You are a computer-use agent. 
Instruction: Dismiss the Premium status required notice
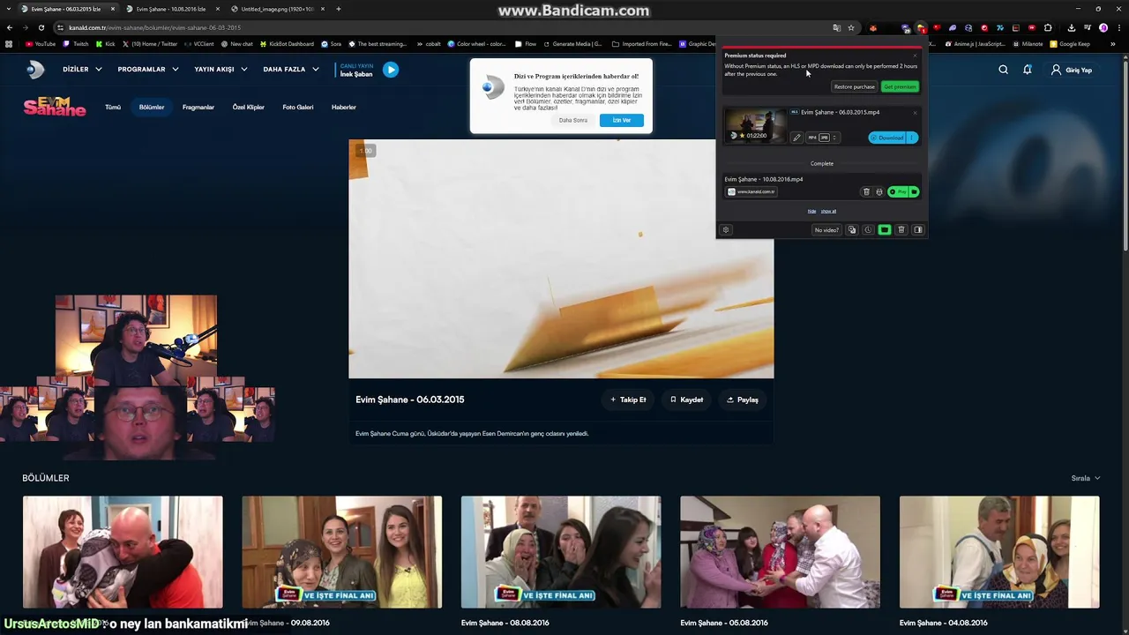(x=915, y=56)
